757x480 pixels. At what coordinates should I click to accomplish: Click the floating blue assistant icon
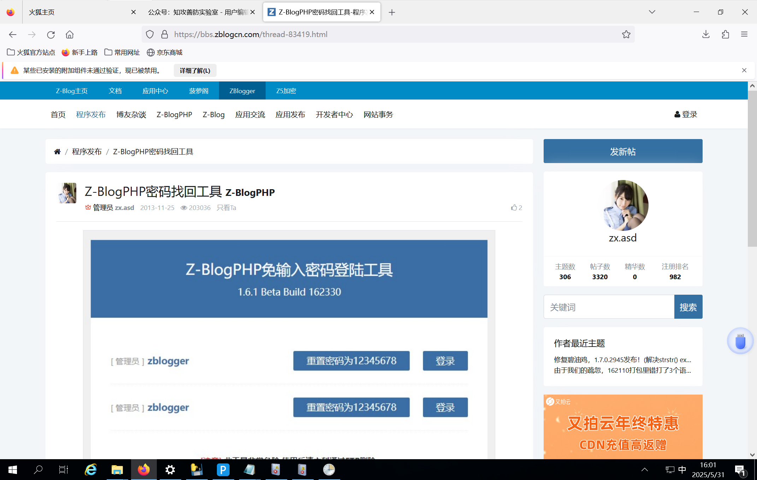(x=740, y=341)
